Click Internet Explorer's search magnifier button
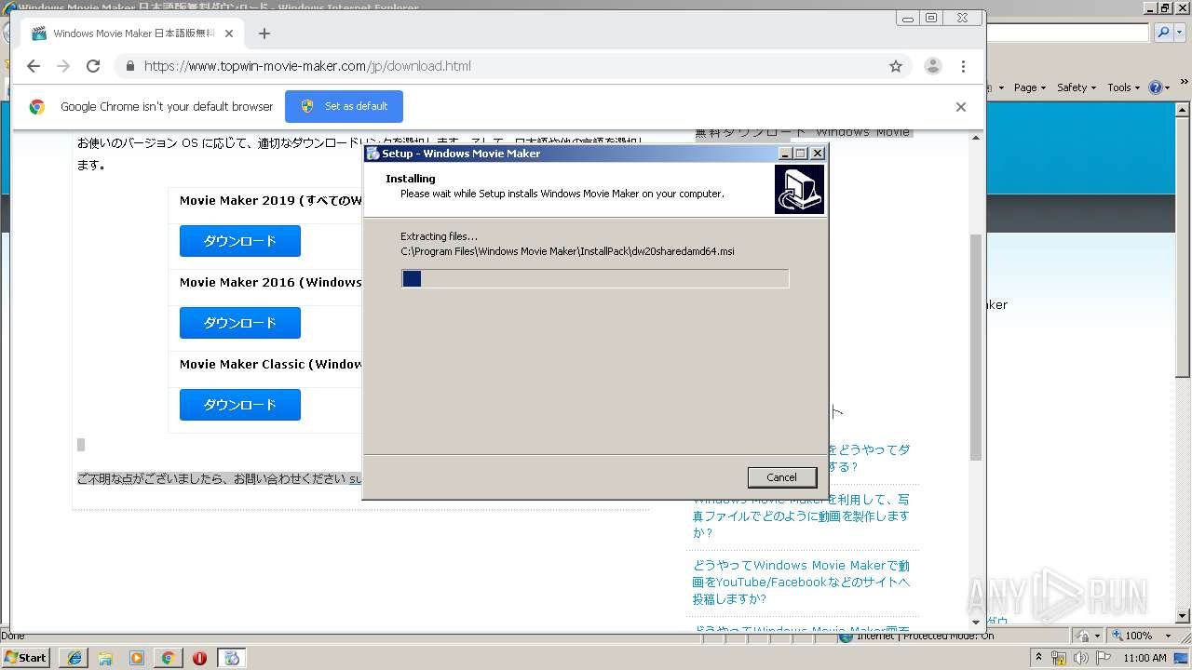1192x670 pixels. coord(1163,33)
